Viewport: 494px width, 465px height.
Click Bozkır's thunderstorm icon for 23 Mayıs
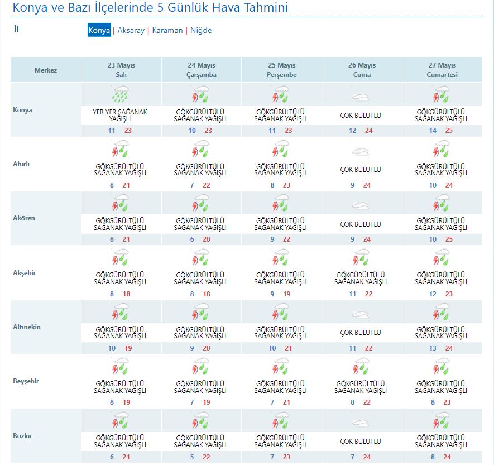121,420
